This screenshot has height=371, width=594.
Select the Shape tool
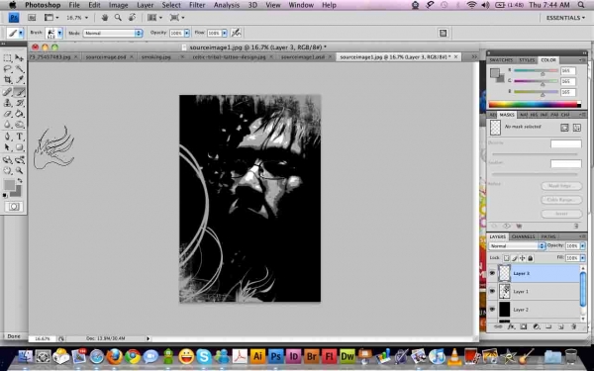(x=20, y=147)
